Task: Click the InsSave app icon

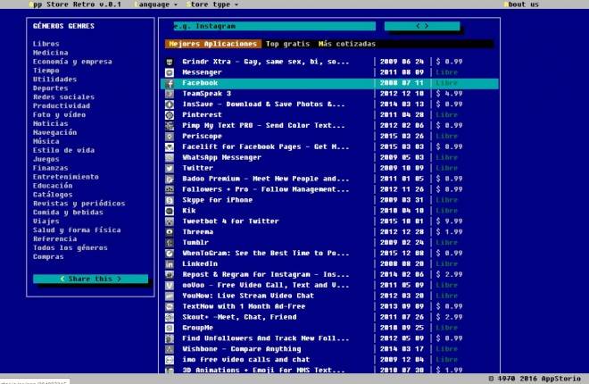Action: [x=170, y=104]
